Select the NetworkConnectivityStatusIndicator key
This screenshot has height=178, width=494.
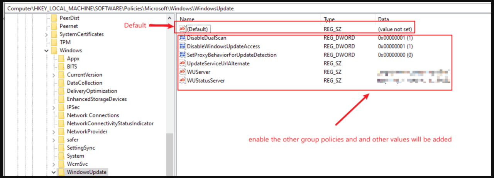110,123
